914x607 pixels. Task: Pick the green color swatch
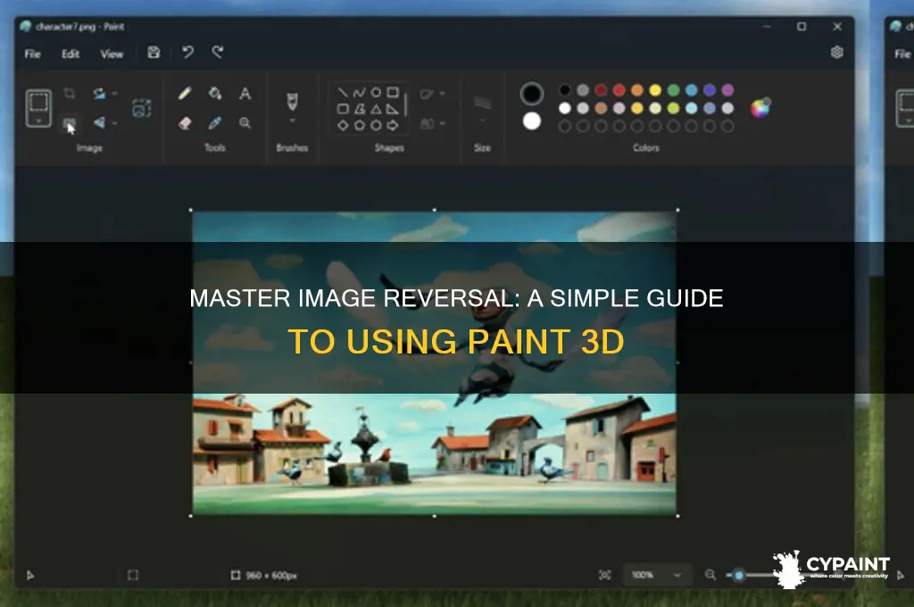coord(673,90)
